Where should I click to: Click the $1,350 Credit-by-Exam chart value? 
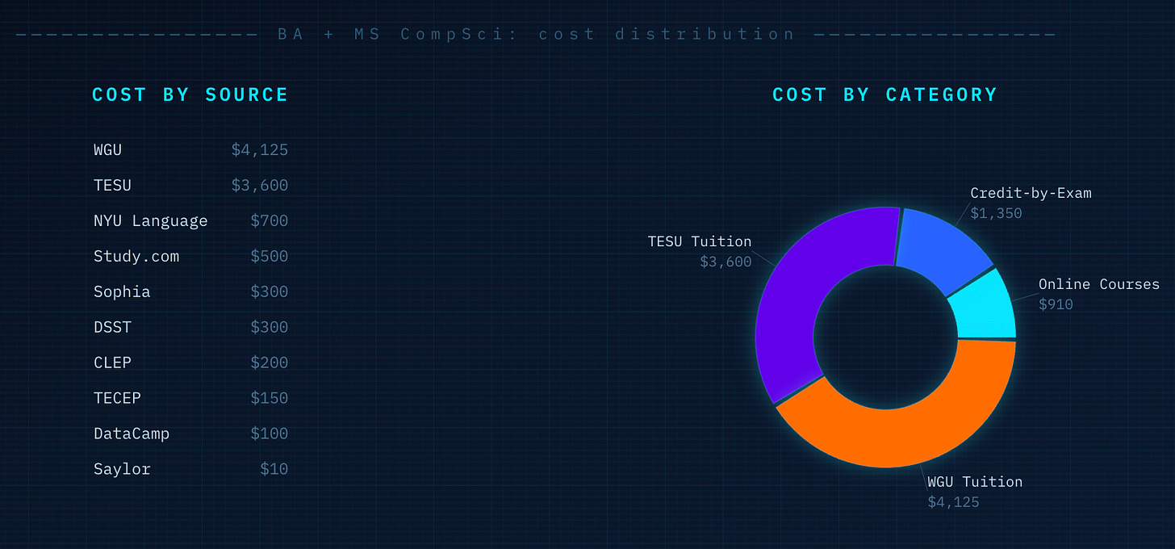pyautogui.click(x=996, y=213)
